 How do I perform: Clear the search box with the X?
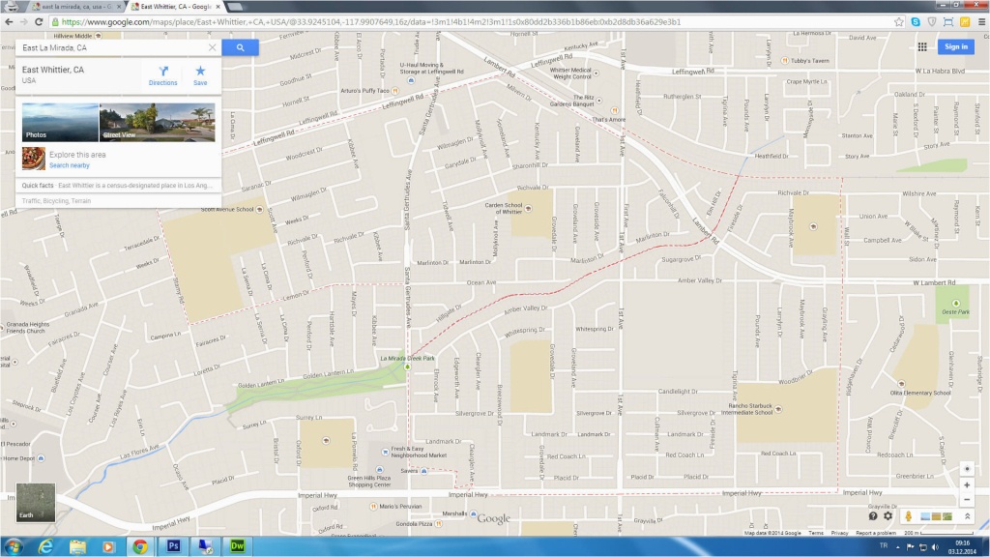point(213,47)
